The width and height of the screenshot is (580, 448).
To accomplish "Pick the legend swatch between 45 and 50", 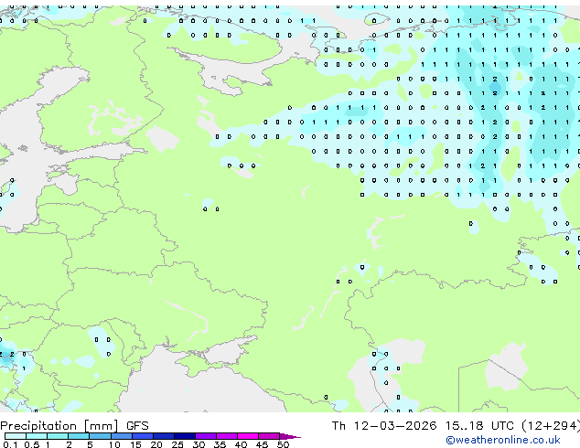I will pyautogui.click(x=269, y=436).
